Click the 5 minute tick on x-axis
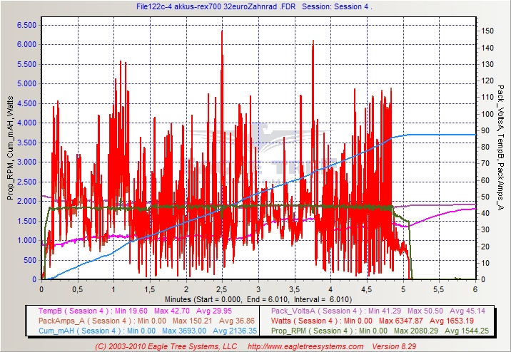The width and height of the screenshot is (511, 352). 403,289
